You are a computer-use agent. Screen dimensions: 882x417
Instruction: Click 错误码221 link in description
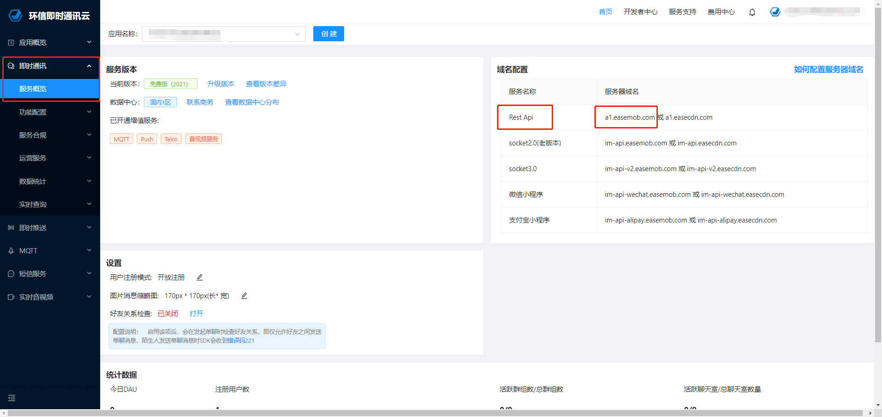pos(241,340)
